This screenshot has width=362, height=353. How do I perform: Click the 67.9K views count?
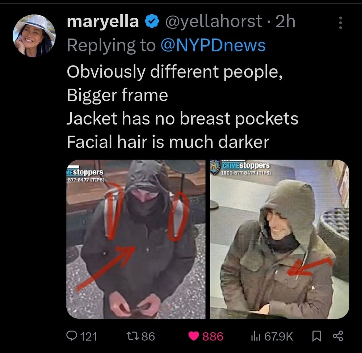(x=279, y=336)
